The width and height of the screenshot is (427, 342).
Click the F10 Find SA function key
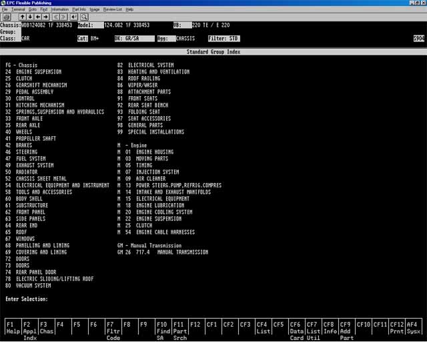point(163,328)
